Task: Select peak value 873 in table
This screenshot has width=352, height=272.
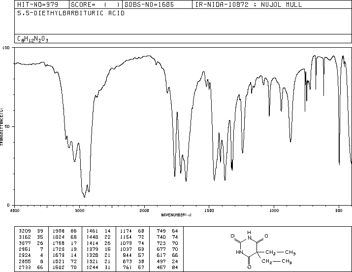Action: click(128, 261)
